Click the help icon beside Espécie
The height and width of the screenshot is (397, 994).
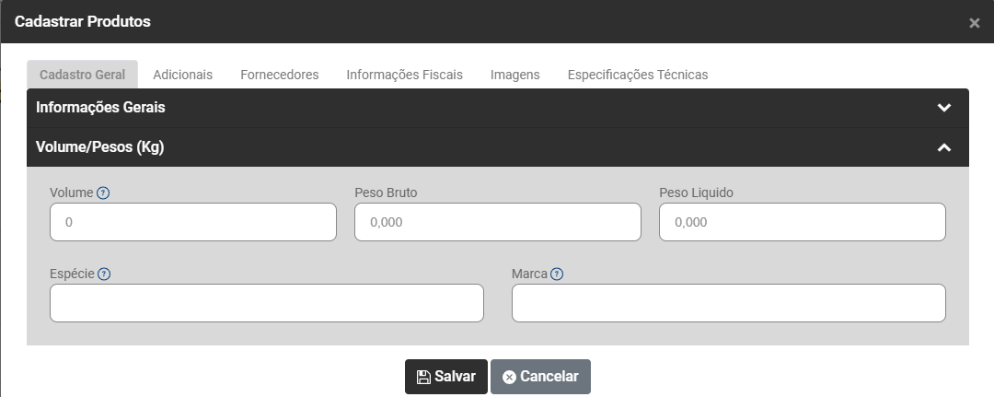tap(104, 274)
